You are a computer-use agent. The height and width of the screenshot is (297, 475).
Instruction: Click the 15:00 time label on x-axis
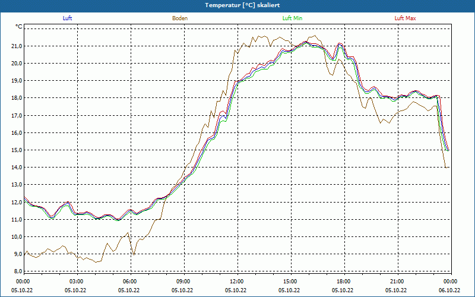pyautogui.click(x=291, y=282)
